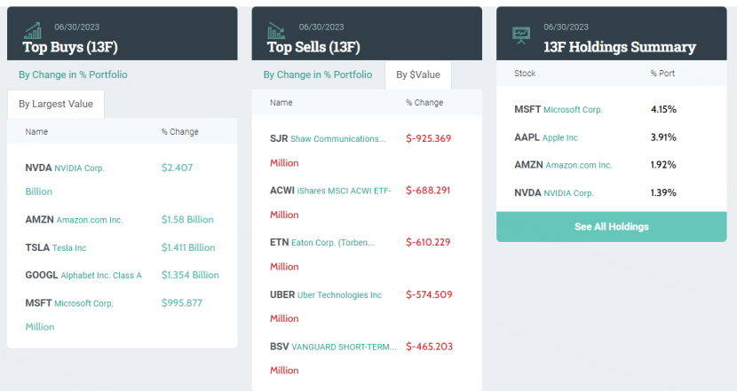Viewport: 737px width, 391px height.
Task: Open the NVDA ticker in Top Buys
Action: point(38,167)
